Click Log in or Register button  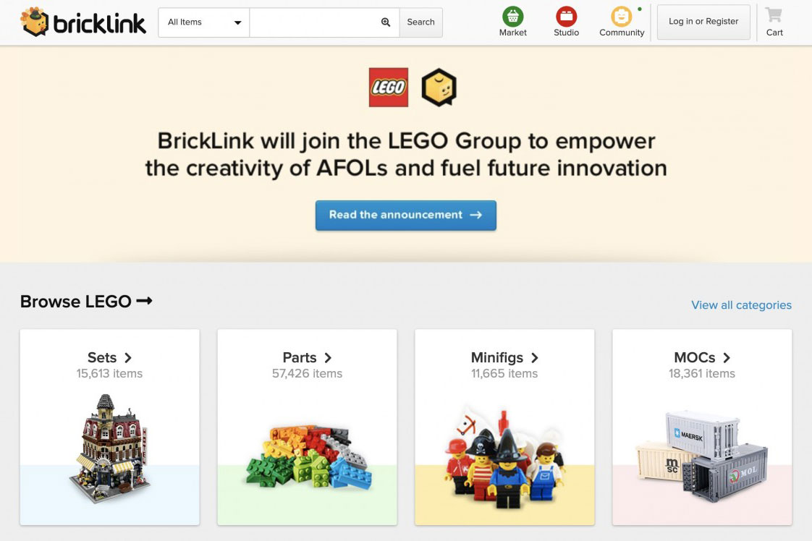click(703, 22)
